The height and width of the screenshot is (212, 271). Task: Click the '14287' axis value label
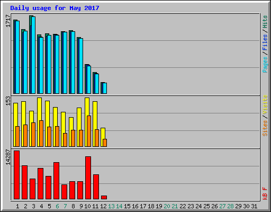point(8,157)
